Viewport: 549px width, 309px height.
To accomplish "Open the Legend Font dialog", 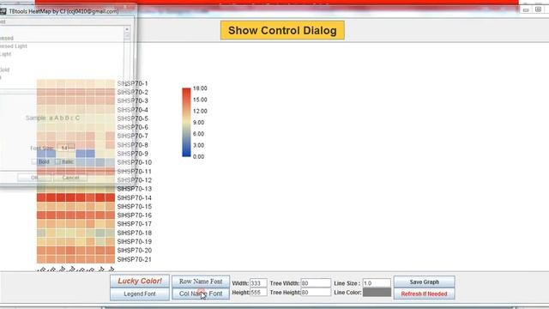I will 139,294.
